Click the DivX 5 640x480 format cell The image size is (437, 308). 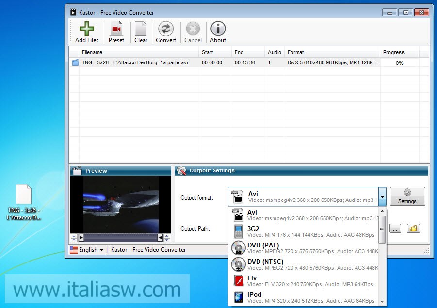tap(332, 62)
